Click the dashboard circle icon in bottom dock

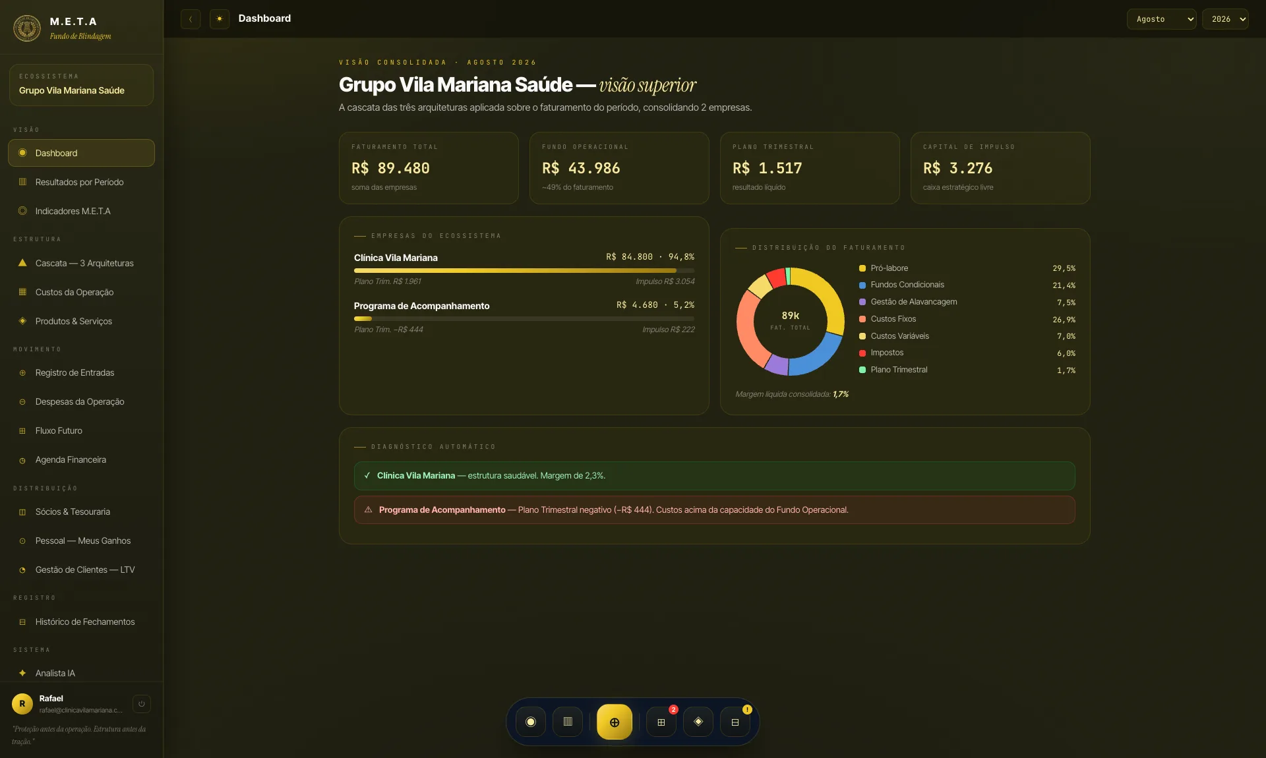pyautogui.click(x=531, y=722)
